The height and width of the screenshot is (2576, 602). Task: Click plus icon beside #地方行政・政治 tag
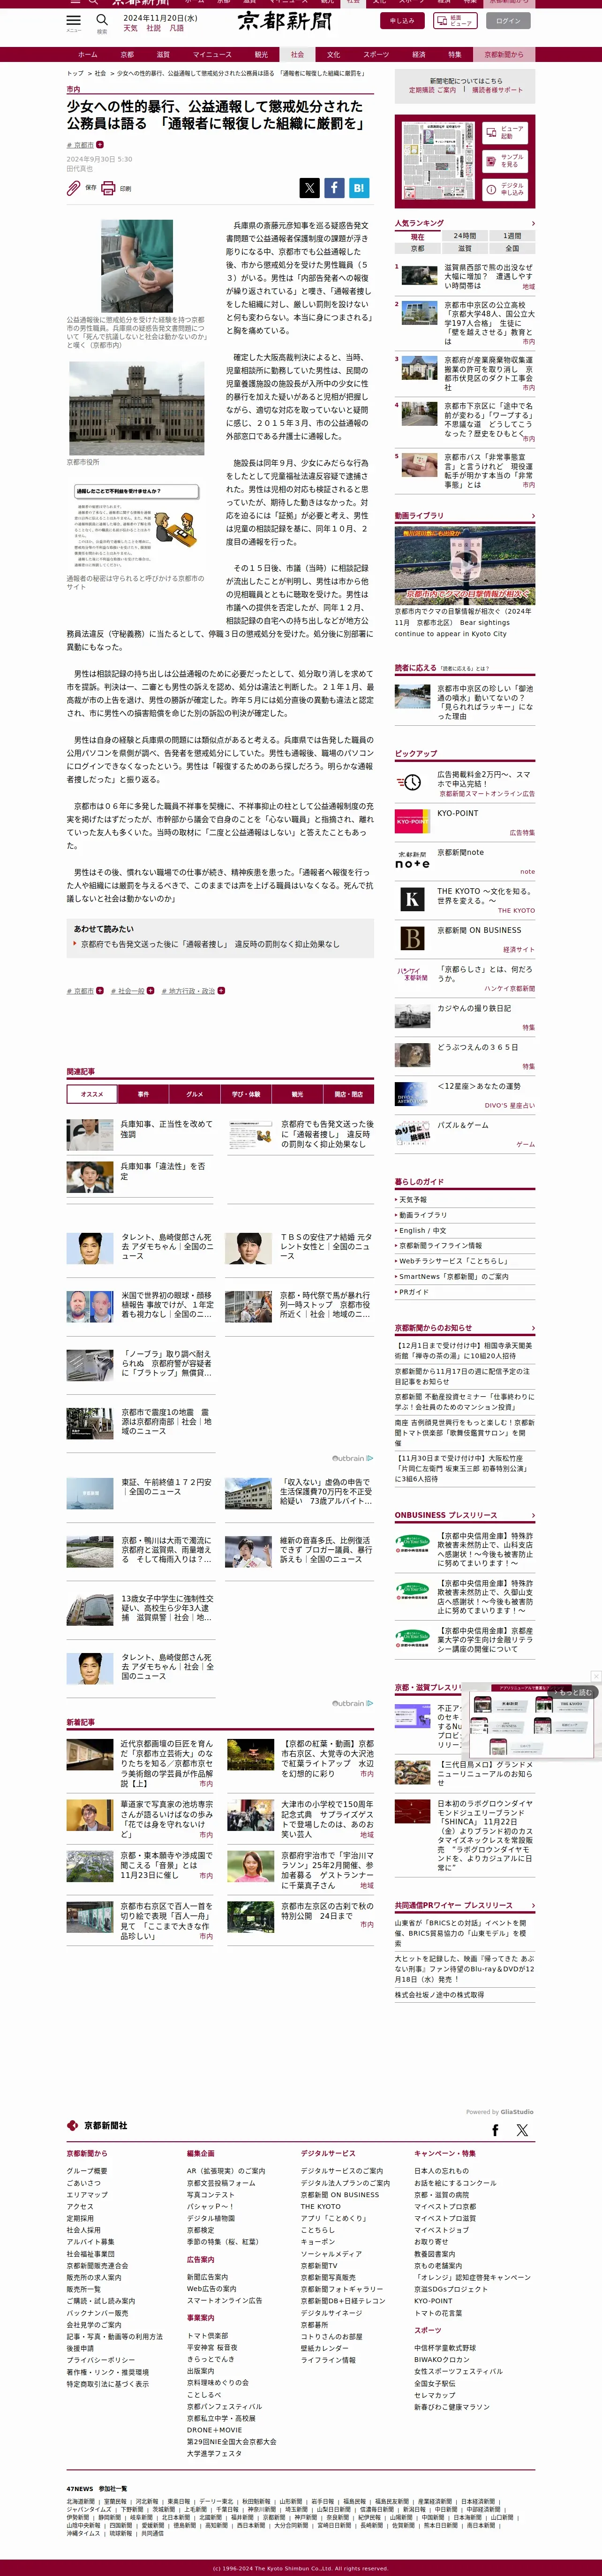point(222,991)
